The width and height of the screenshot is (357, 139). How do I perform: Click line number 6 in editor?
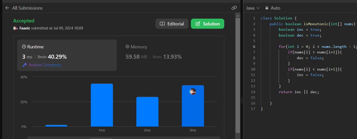[254, 47]
